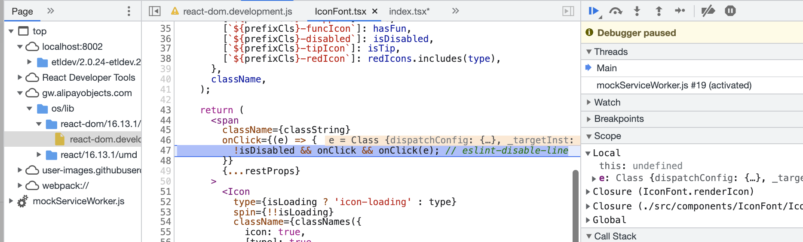The width and height of the screenshot is (803, 242).
Task: Click os/lib folder icon
Action: 42,109
